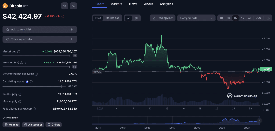Switch to the Markets tab
Screen dimensions: 275x131
click(116, 4)
